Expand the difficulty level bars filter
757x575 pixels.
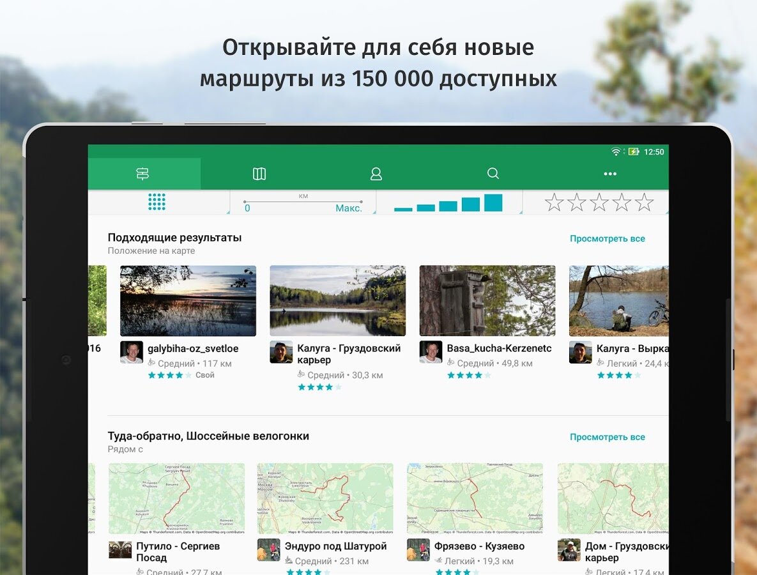click(x=448, y=203)
